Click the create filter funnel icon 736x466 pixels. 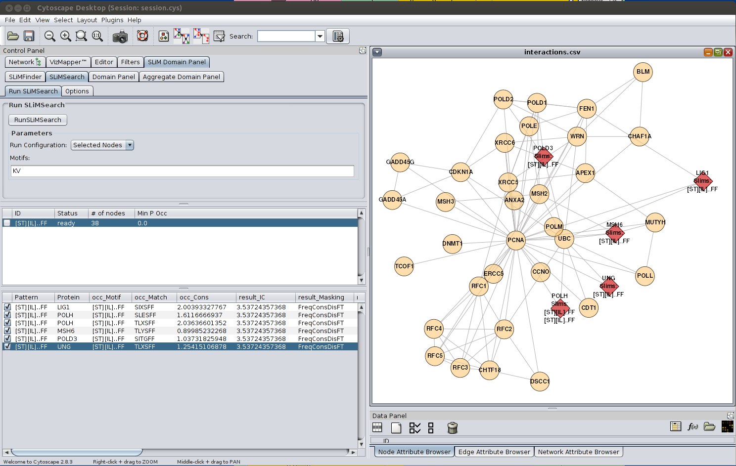[x=219, y=37]
